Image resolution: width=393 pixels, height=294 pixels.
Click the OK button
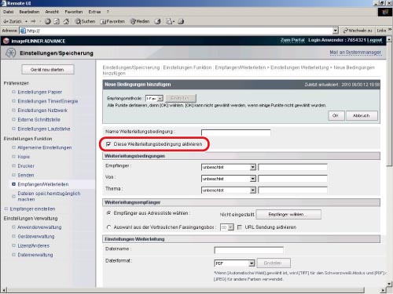(x=336, y=115)
